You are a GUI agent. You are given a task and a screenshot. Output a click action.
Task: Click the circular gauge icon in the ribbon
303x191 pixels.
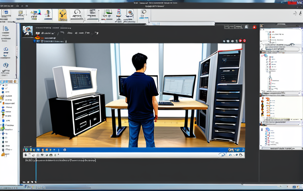tap(77, 13)
